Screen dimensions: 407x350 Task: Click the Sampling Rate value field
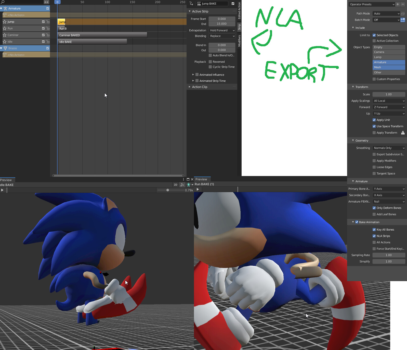[x=389, y=255]
